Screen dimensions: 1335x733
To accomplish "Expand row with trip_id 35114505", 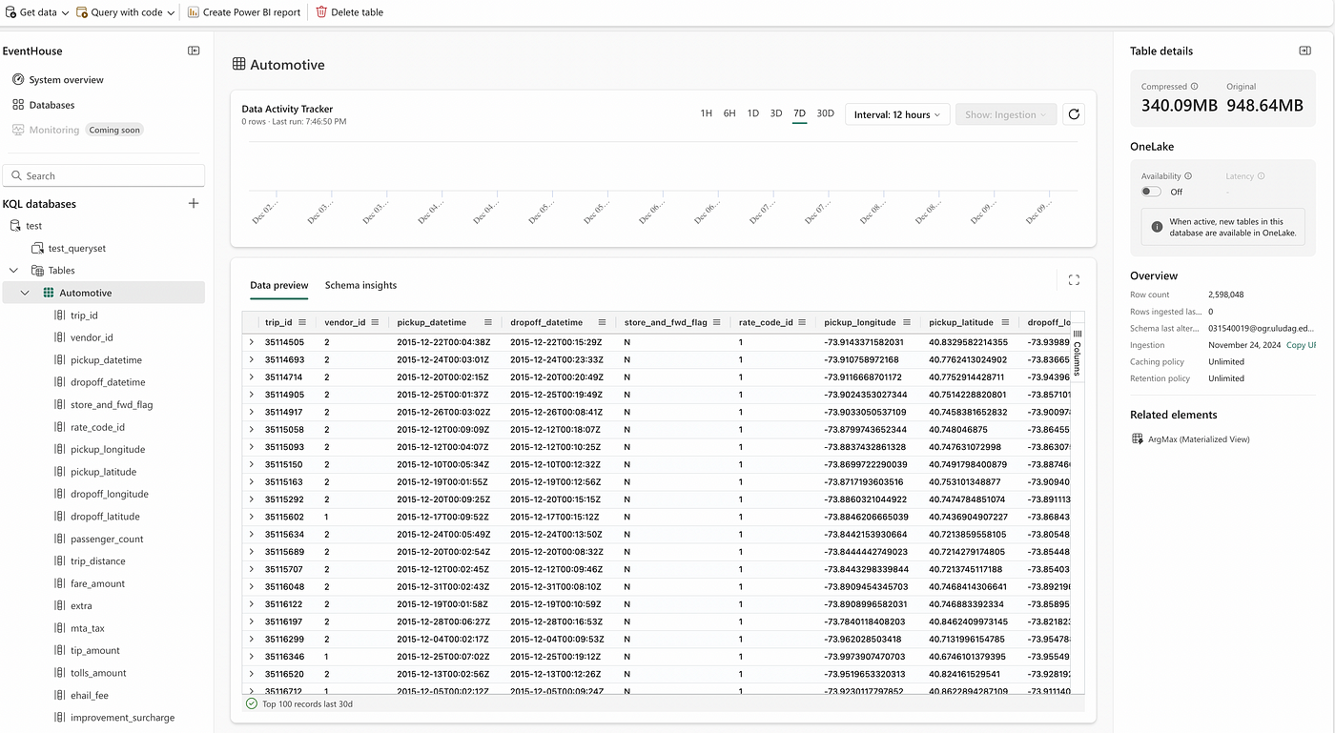I will coord(252,341).
